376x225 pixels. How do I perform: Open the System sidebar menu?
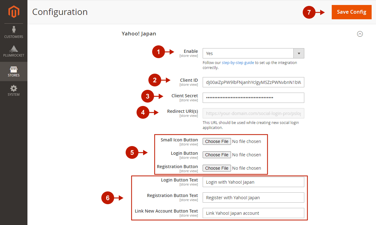point(14,90)
